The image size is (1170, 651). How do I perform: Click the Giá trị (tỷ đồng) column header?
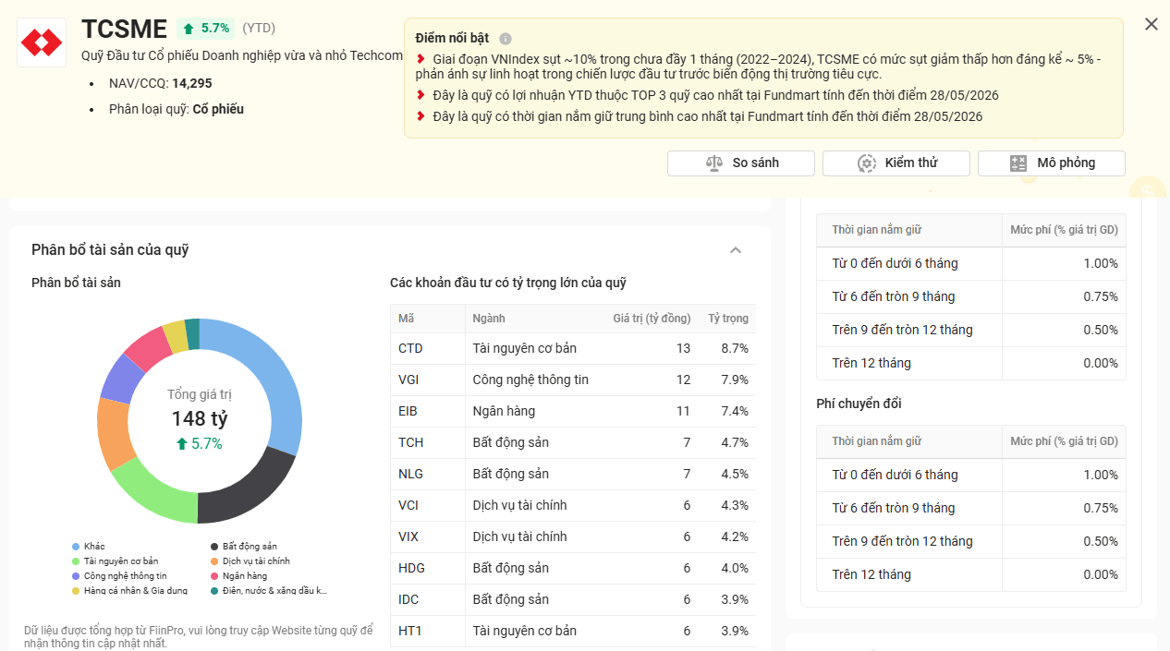point(652,319)
